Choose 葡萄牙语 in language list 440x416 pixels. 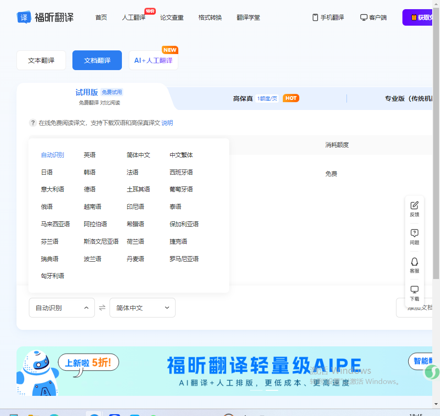(181, 189)
